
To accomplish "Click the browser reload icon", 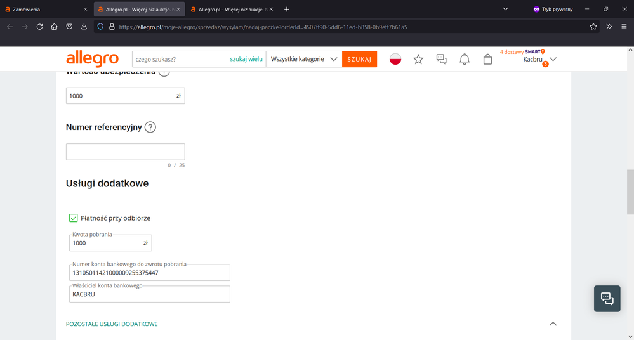I will coord(39,27).
